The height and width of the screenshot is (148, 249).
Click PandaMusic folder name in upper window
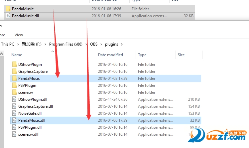(x=23, y=9)
